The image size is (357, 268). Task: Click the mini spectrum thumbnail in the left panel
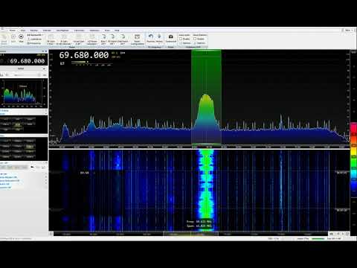23,94
